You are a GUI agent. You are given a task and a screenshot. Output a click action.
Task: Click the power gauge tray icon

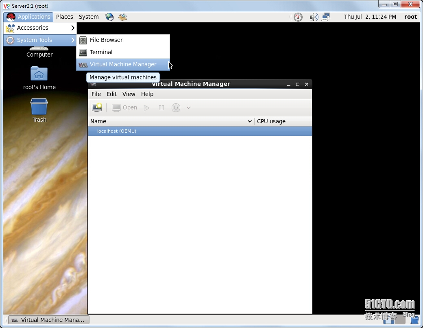coord(298,17)
